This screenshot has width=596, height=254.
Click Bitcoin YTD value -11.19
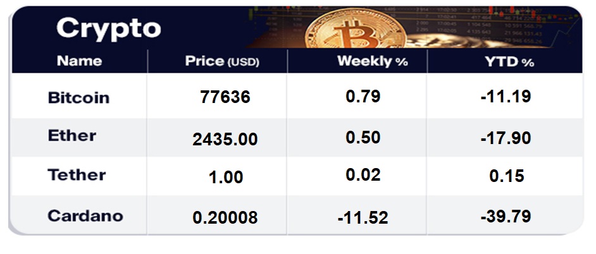point(506,96)
